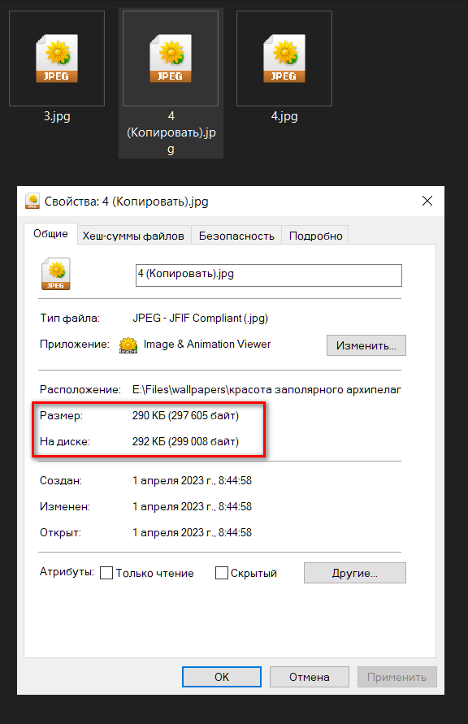Click the Расположение path text

click(266, 390)
